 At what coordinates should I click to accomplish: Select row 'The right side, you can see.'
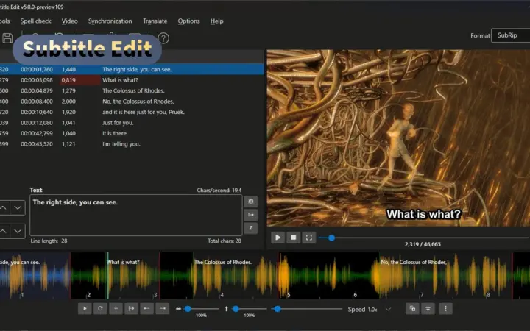(x=132, y=69)
